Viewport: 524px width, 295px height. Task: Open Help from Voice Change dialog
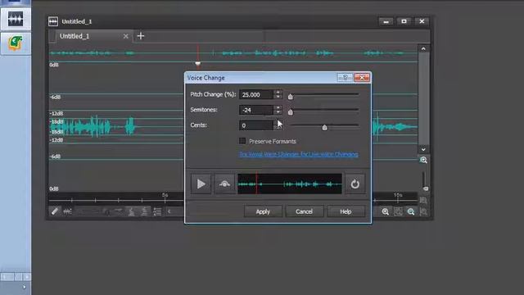[x=346, y=211]
